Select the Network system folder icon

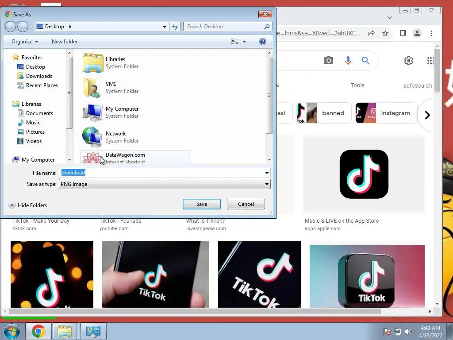[x=92, y=137]
